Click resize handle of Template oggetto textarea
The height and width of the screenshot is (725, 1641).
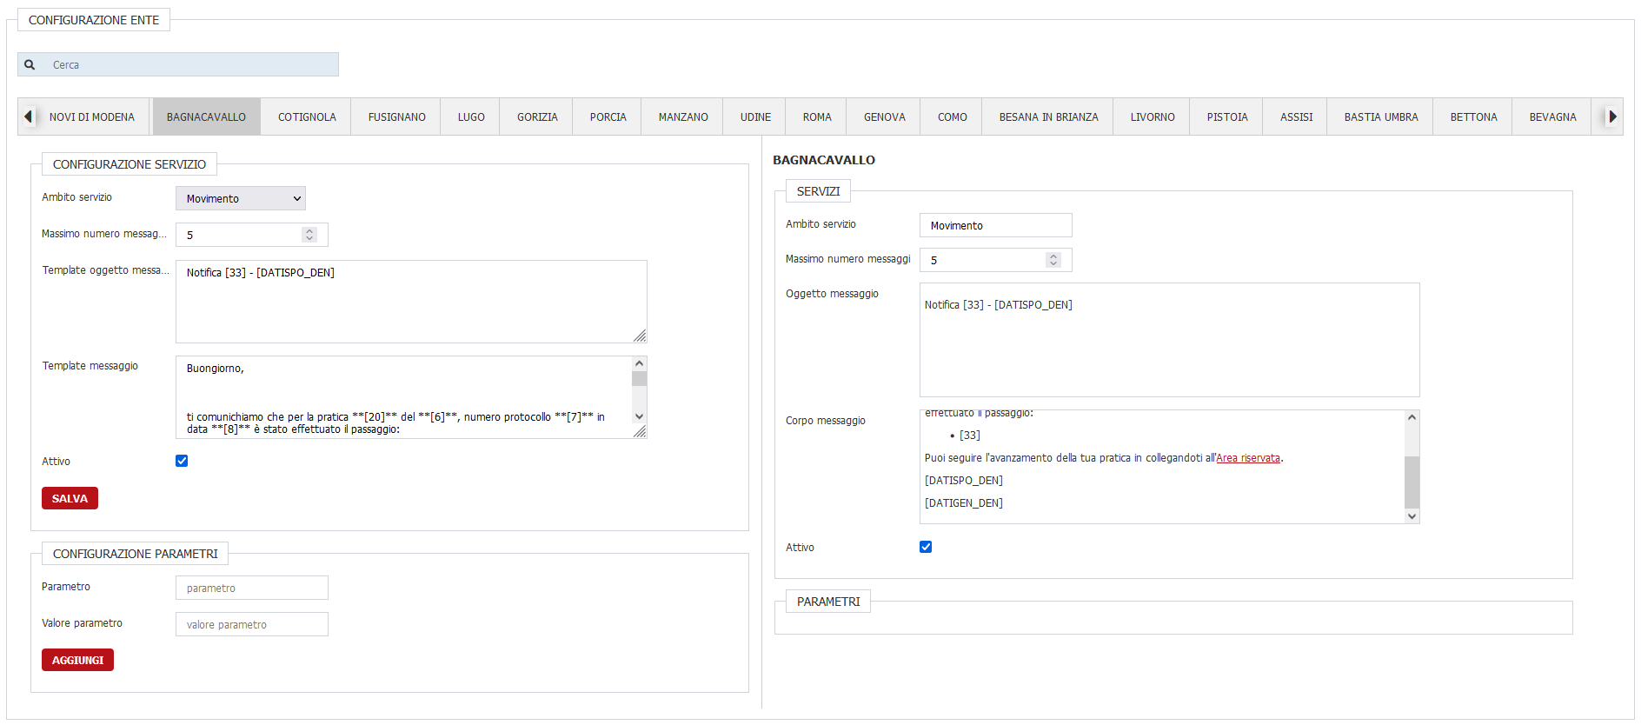click(640, 336)
